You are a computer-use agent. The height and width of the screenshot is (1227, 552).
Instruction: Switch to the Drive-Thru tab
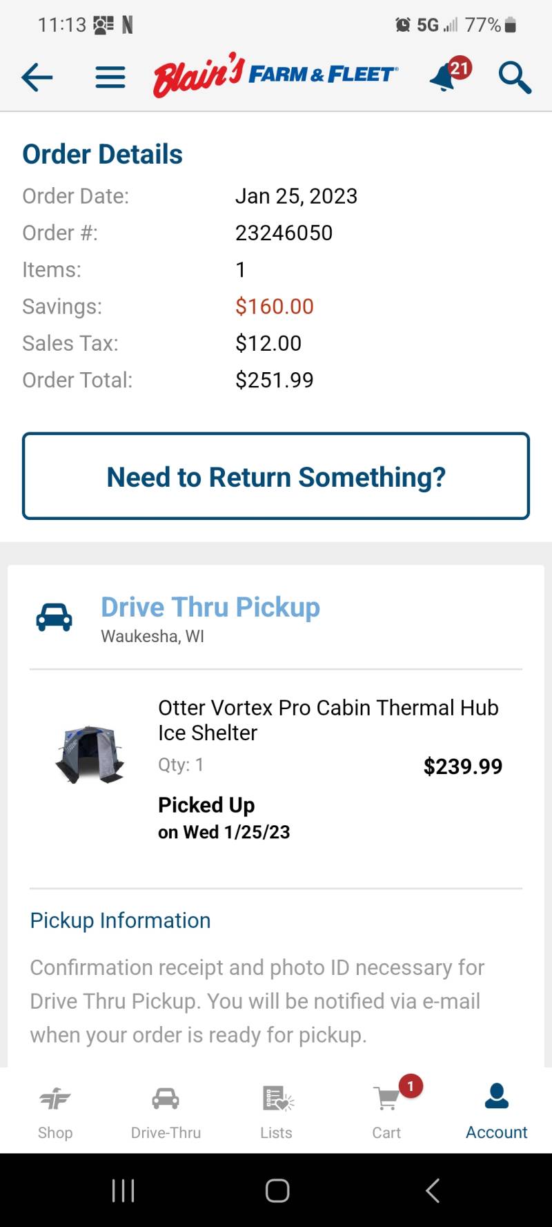coord(166,1112)
